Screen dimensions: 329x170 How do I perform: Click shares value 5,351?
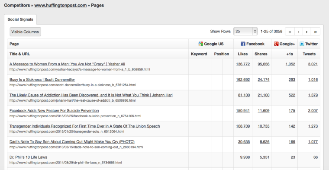pyautogui.click(x=264, y=157)
